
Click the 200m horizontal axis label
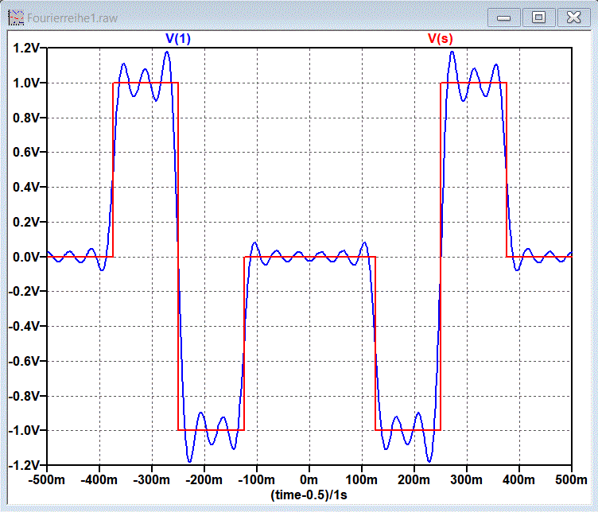(414, 479)
